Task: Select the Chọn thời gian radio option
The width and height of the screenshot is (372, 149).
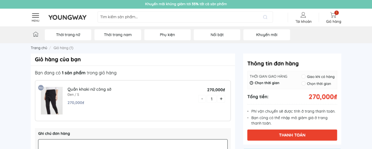Action: [303, 84]
